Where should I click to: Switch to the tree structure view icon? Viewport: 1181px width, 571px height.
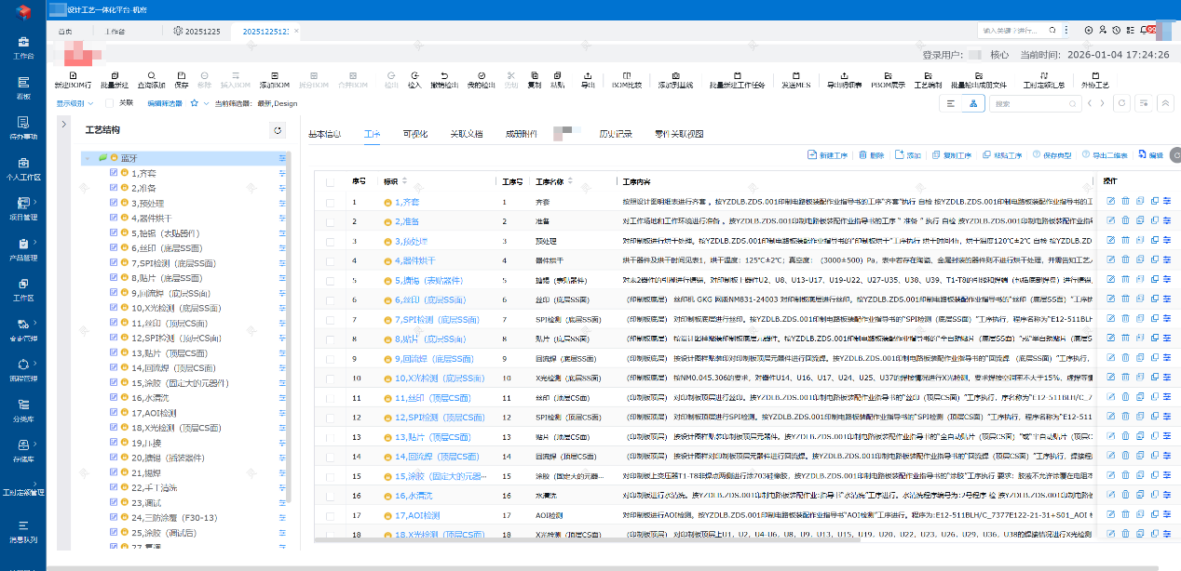(x=973, y=103)
